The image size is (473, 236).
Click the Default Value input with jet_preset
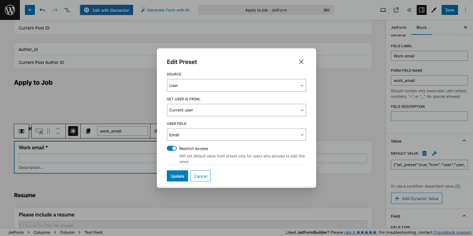pos(429,165)
